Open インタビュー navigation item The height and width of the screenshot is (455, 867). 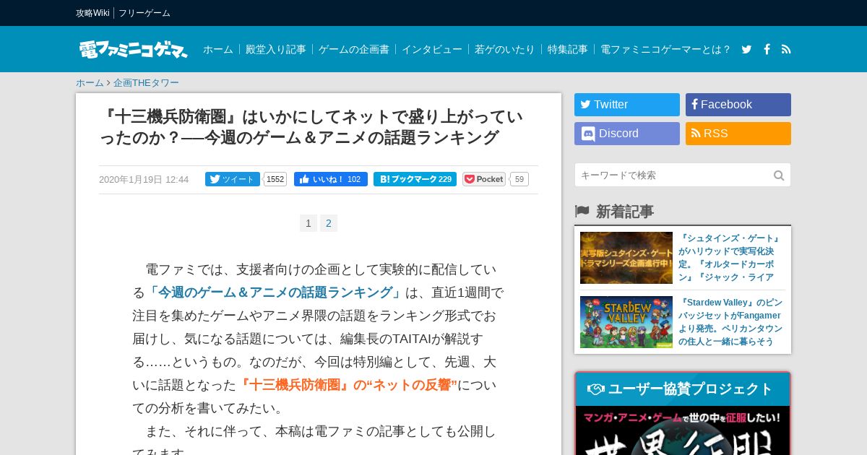coord(432,49)
